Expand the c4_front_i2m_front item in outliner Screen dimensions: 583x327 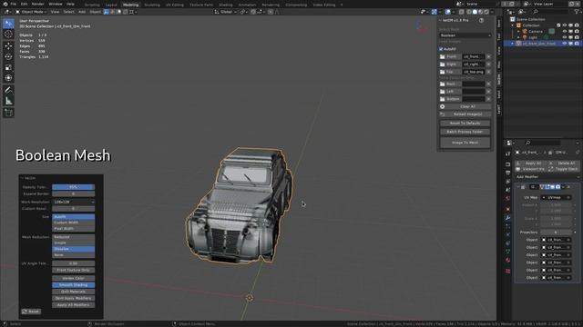click(x=513, y=44)
